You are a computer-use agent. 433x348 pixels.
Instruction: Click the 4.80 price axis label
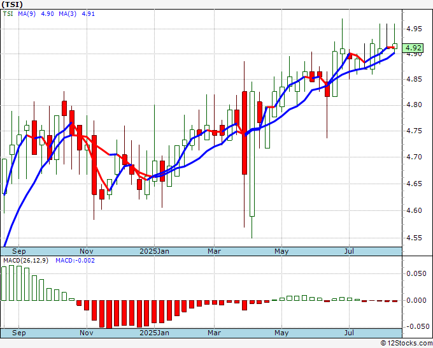click(415, 105)
